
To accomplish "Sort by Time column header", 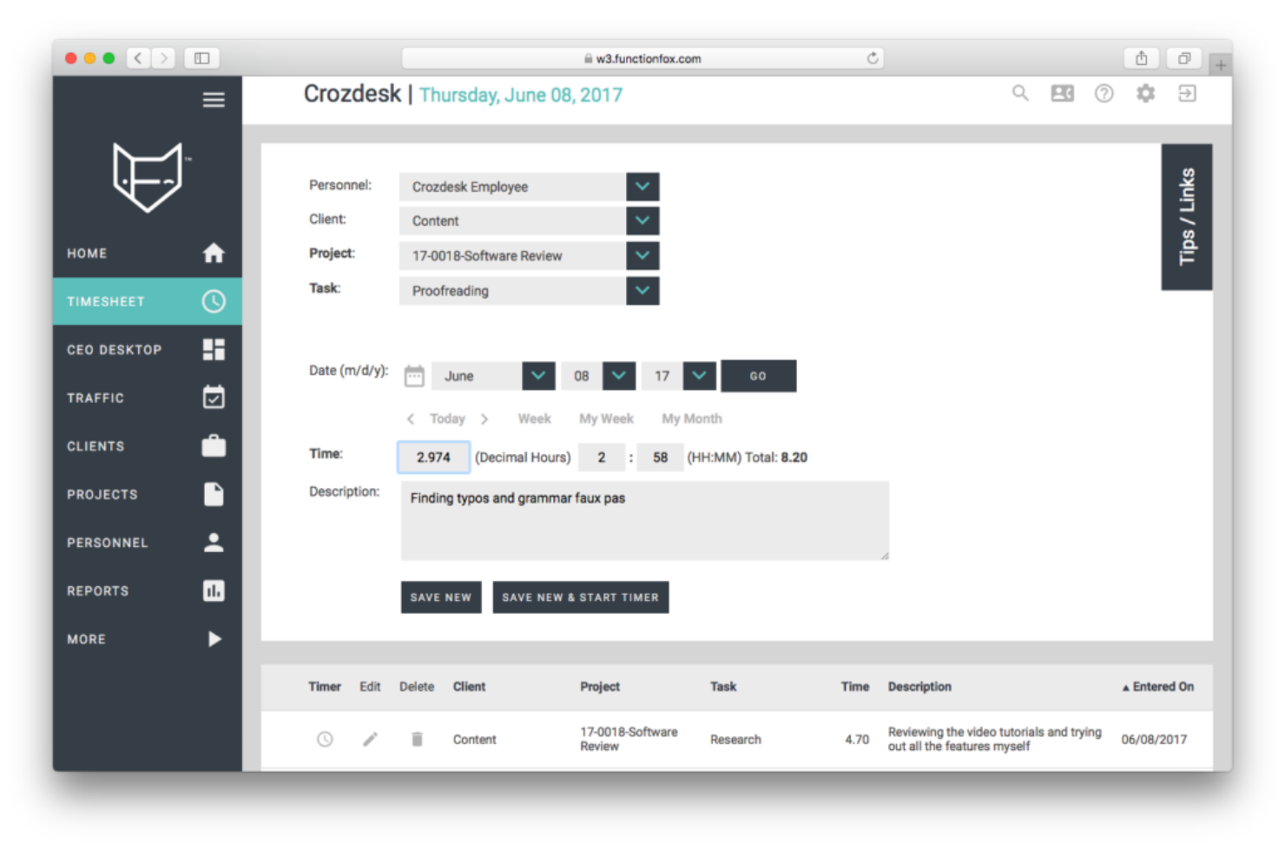I will tap(855, 687).
